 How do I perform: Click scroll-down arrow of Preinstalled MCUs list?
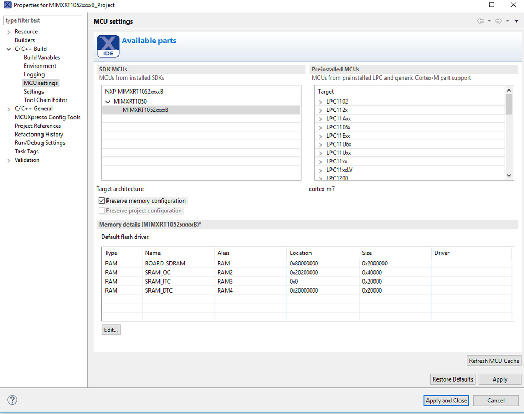509,176
